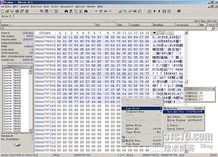The height and width of the screenshot is (157, 218).
Task: Click the Find Hex Values binoculars icon
Action: pos(71,11)
